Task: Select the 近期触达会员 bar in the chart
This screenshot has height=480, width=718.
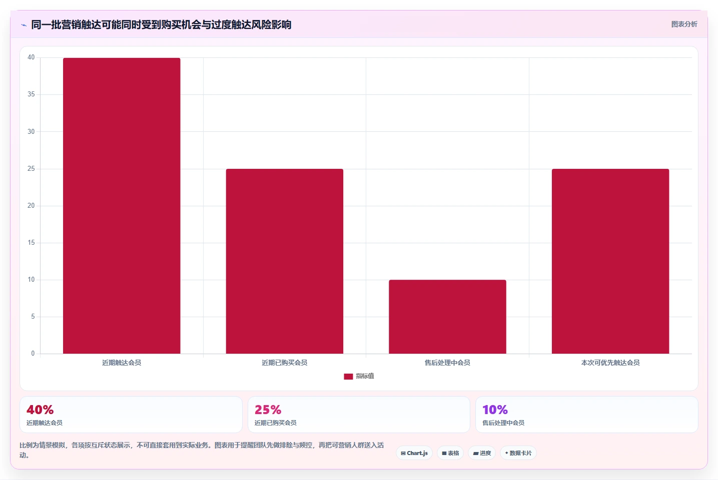Action: click(122, 206)
